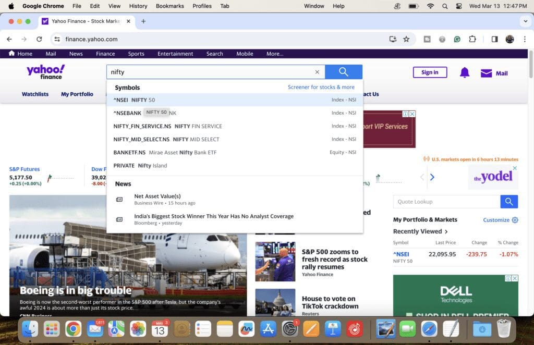Select NIFTY_MID_SELECT.NS suggestion
Image resolution: width=534 pixels, height=345 pixels.
(235, 140)
